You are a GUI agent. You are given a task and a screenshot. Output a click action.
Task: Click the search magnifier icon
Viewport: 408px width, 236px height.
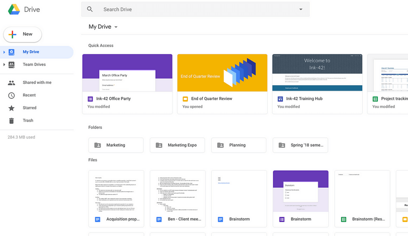click(90, 9)
